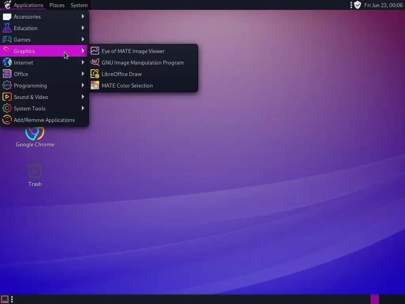Expand the Internet submenu arrow
The image size is (405, 304).
coord(83,62)
